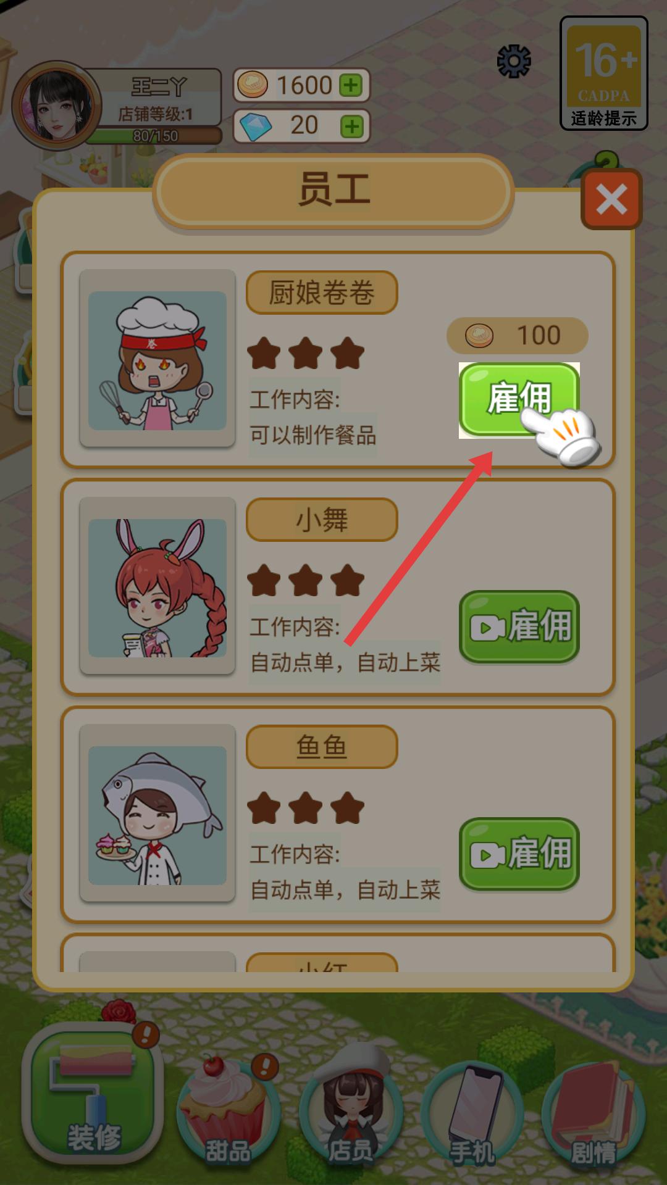The image size is (667, 1185).
Task: Select the 鱼鱼 fish hat portrait
Action: point(157,813)
